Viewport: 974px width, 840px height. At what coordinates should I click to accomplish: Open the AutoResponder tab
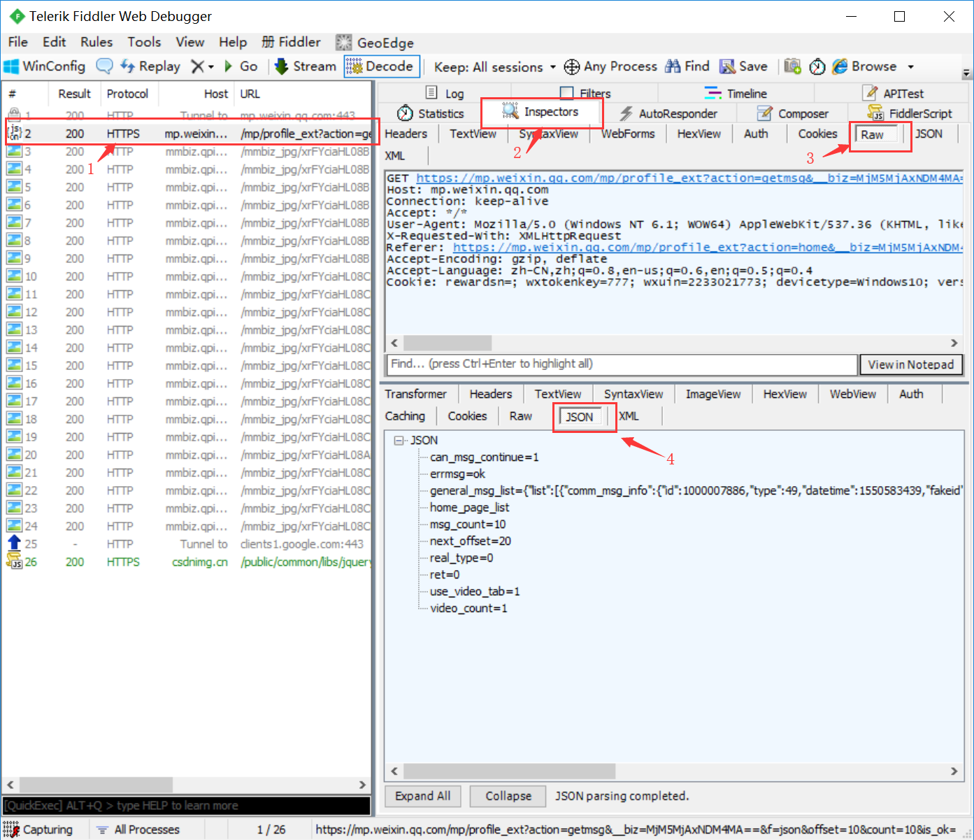(668, 113)
